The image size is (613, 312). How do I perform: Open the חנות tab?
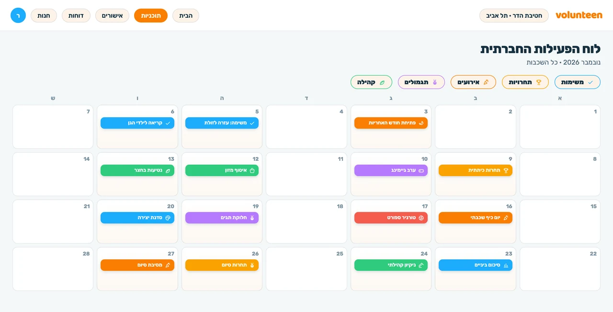tap(44, 15)
